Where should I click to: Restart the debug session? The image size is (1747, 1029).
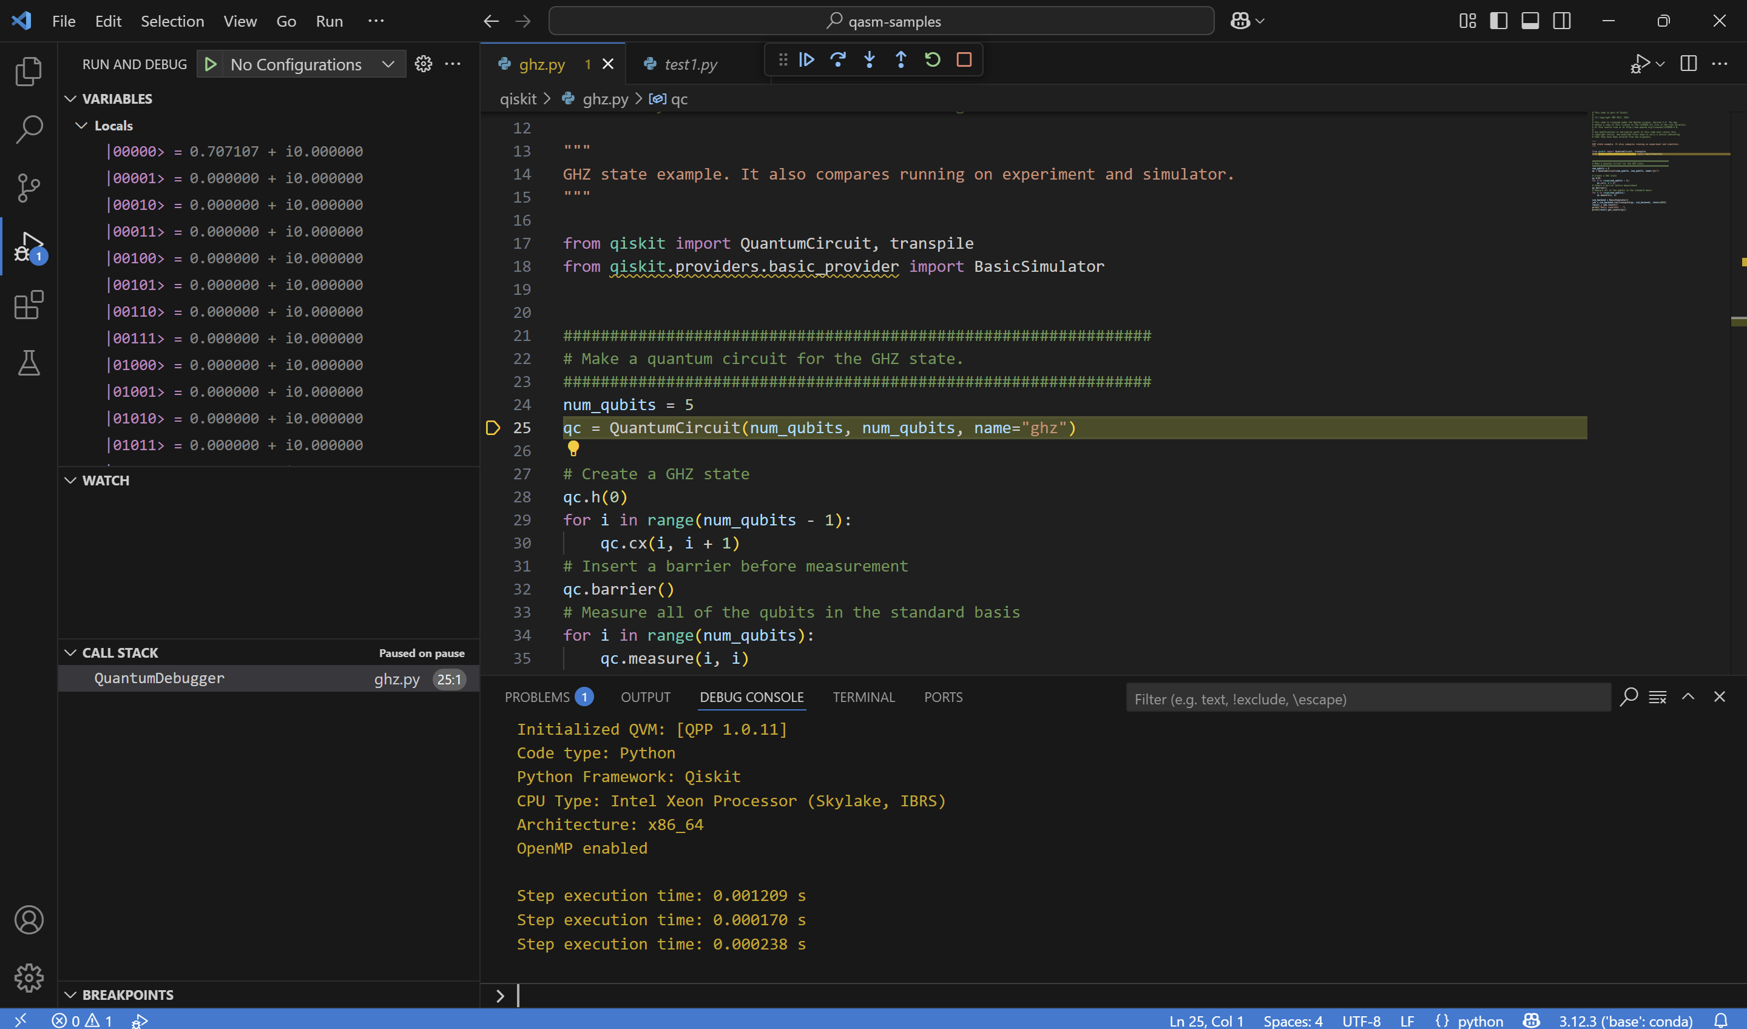point(933,59)
